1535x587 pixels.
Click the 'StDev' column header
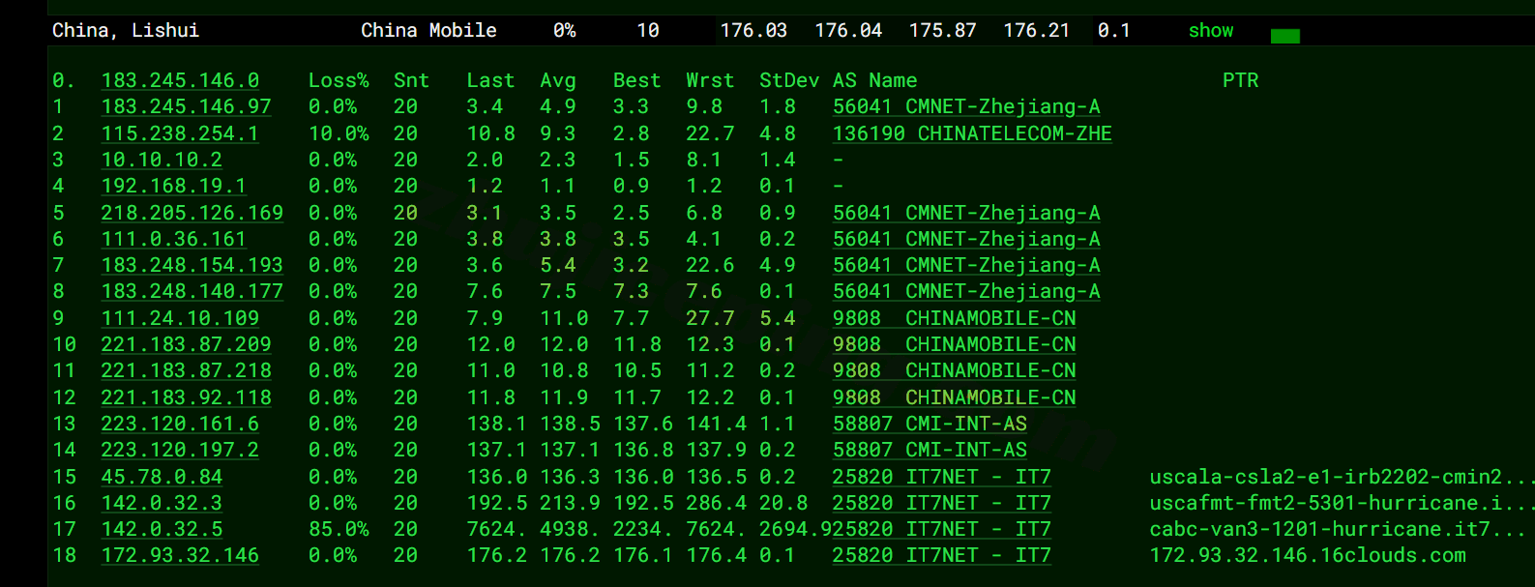coord(789,81)
